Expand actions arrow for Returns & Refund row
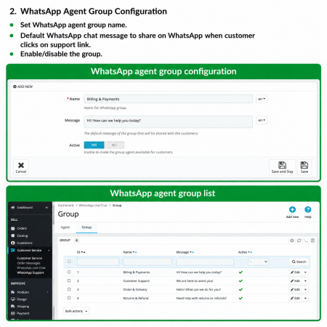The height and width of the screenshot is (327, 327). coord(305,298)
